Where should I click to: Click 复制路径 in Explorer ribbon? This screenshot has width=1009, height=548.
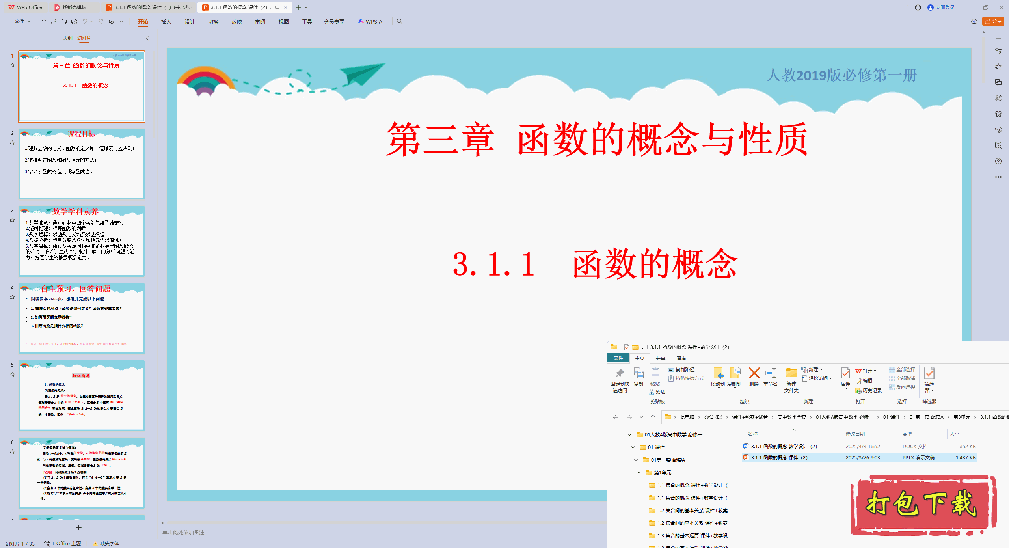(681, 370)
